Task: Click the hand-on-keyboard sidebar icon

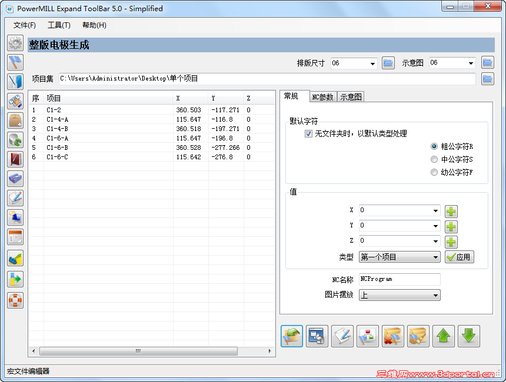Action: click(x=15, y=101)
